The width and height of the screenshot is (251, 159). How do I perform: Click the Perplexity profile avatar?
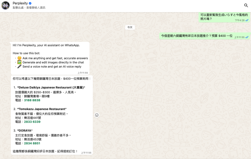point(5,5)
